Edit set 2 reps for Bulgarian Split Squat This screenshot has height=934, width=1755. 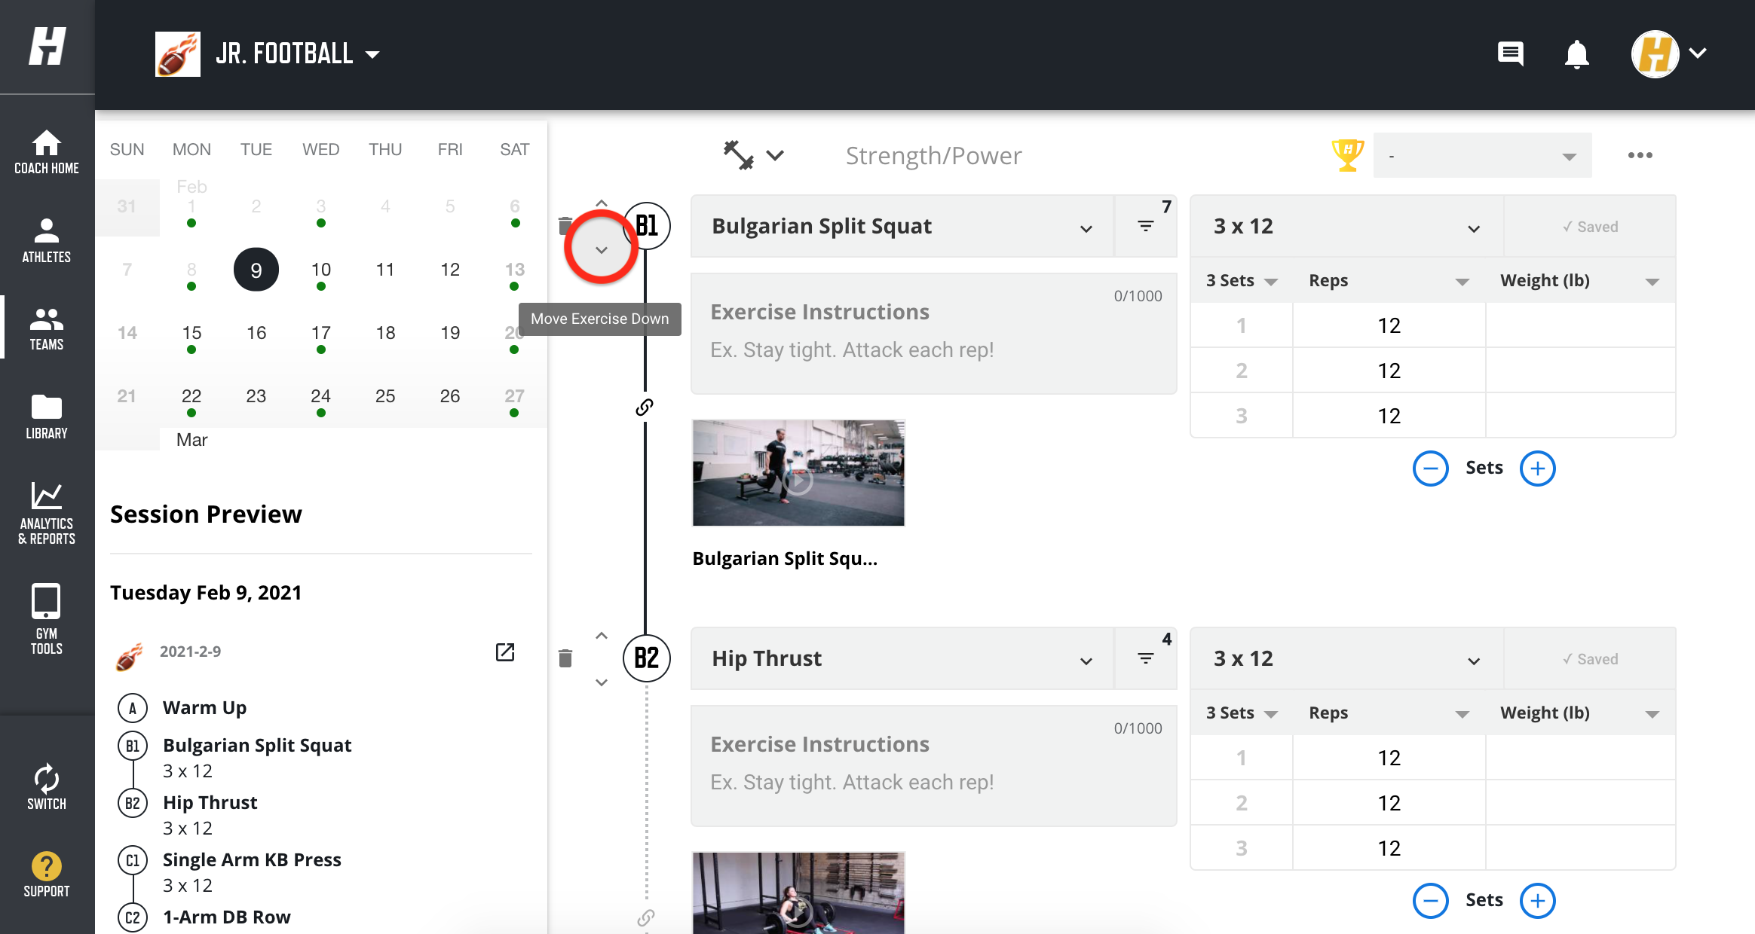coord(1389,371)
